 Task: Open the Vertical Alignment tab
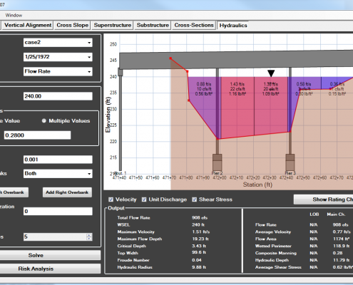coord(28,25)
